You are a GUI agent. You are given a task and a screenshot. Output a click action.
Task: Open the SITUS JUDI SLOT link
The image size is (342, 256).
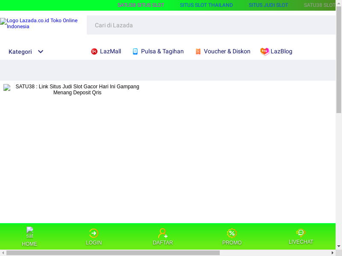coord(268,5)
